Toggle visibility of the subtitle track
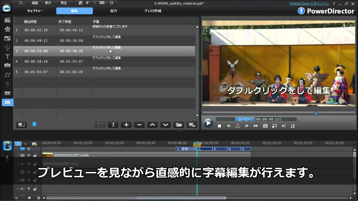The height and width of the screenshot is (201, 358). 29,149
